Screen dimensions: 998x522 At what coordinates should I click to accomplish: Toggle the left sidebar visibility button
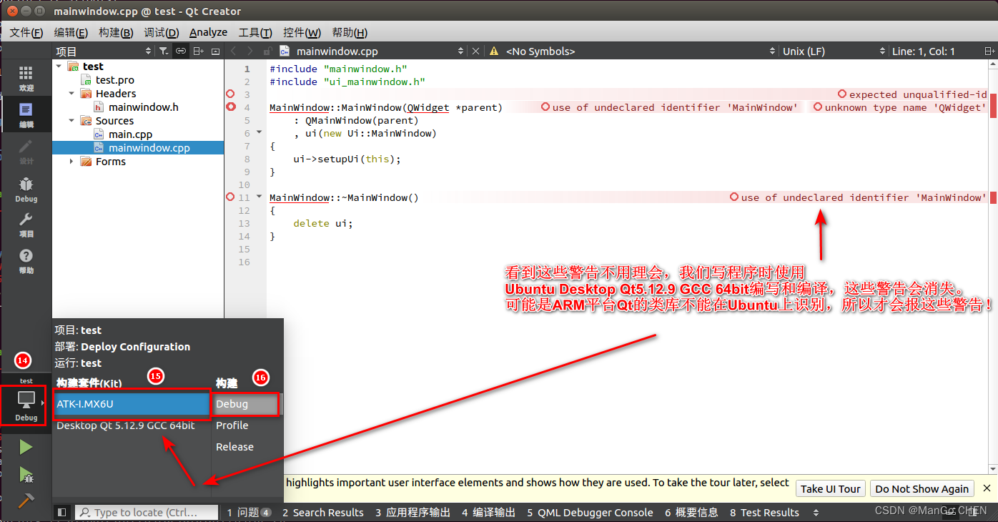[x=62, y=512]
